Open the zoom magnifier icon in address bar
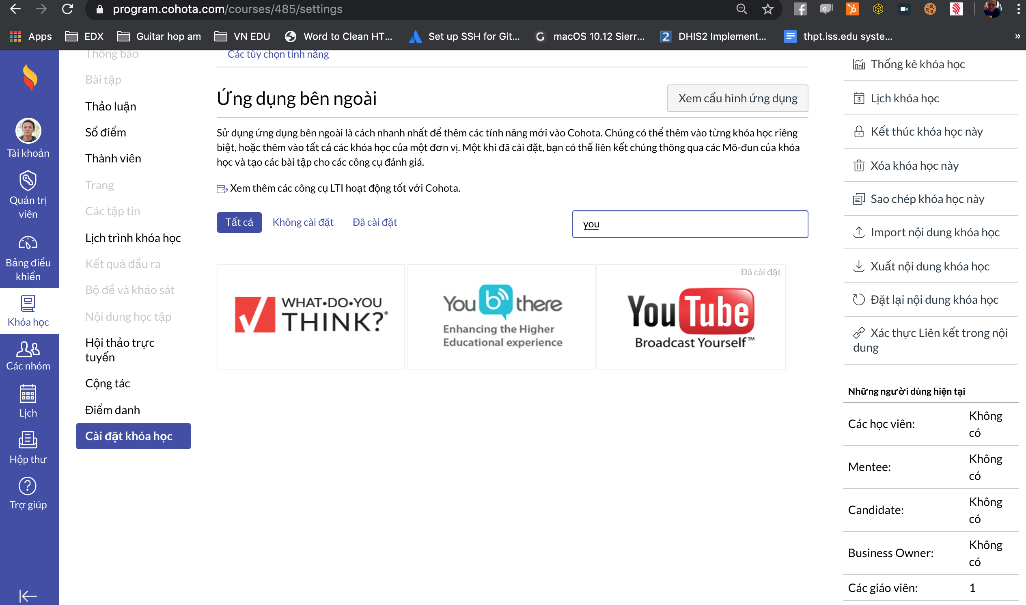1026x605 pixels. coord(741,9)
